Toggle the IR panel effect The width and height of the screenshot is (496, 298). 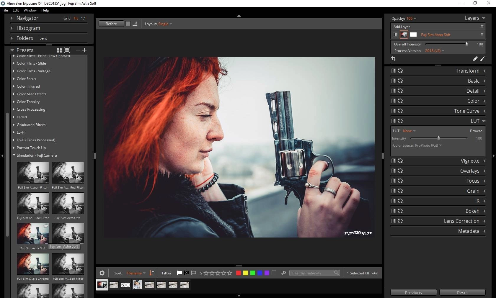coord(393,201)
